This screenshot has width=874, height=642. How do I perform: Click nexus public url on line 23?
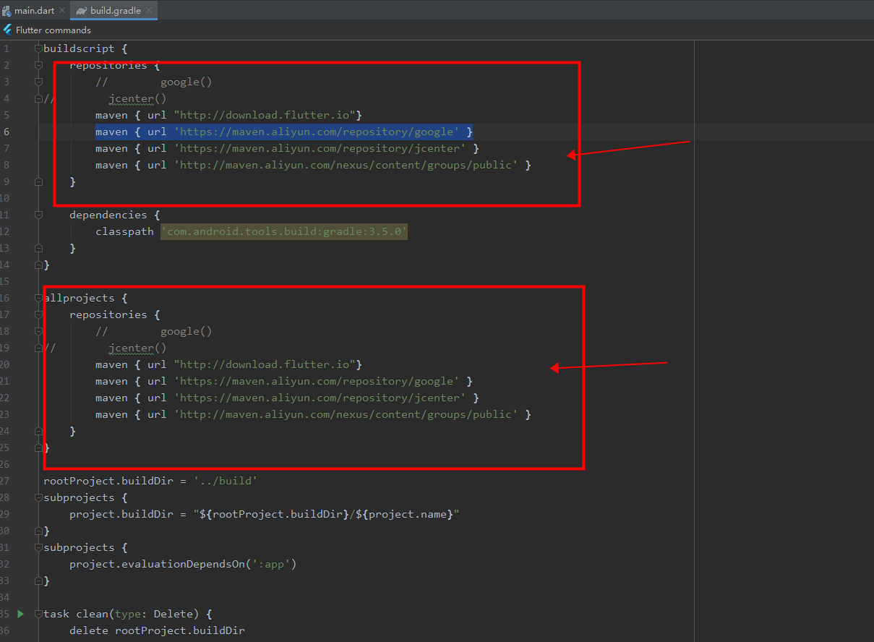(x=346, y=414)
